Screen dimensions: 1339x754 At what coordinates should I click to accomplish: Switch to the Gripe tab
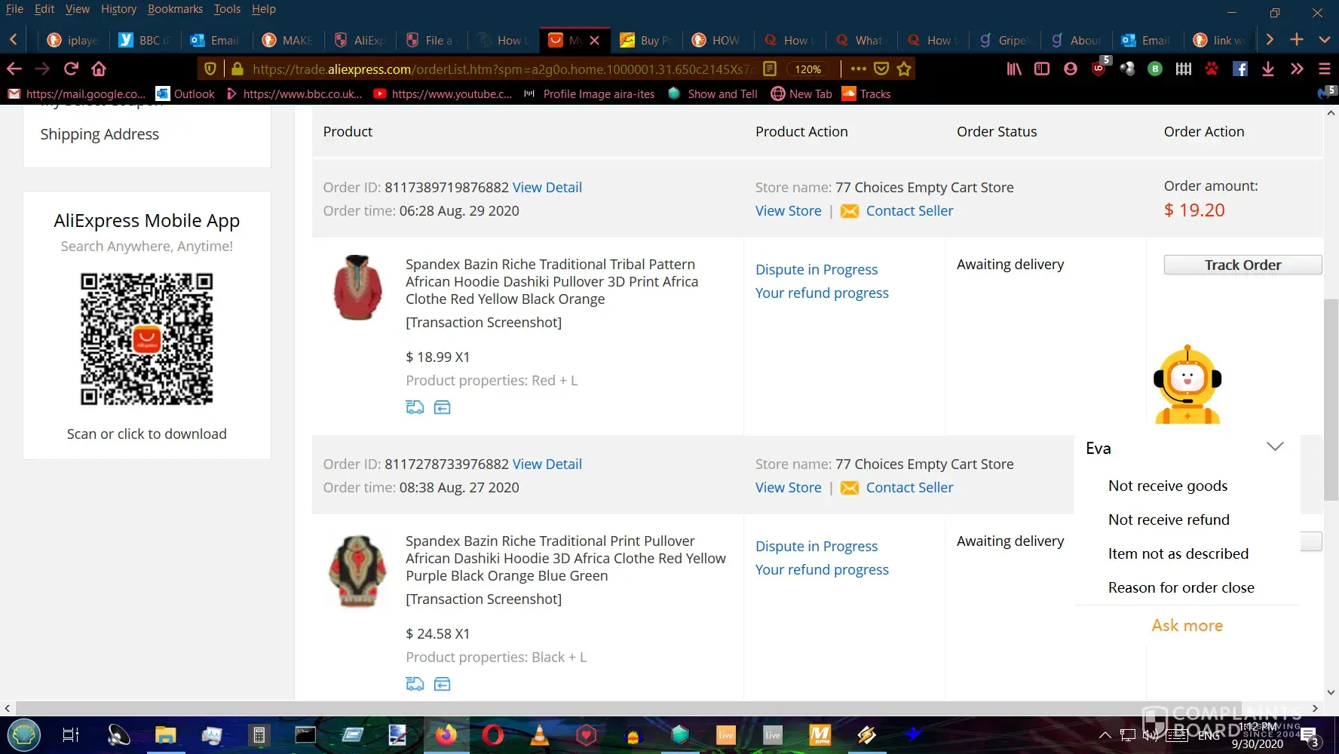(x=1003, y=40)
